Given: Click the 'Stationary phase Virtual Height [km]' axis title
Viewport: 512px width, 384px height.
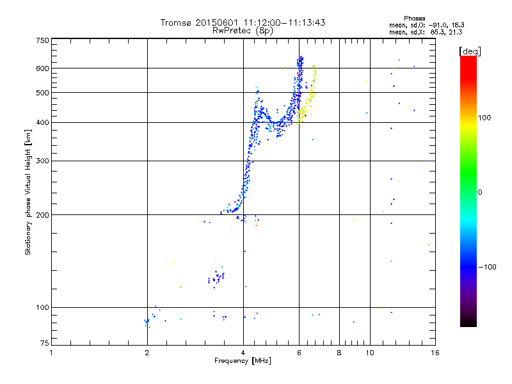Looking at the screenshot, I should (x=28, y=192).
